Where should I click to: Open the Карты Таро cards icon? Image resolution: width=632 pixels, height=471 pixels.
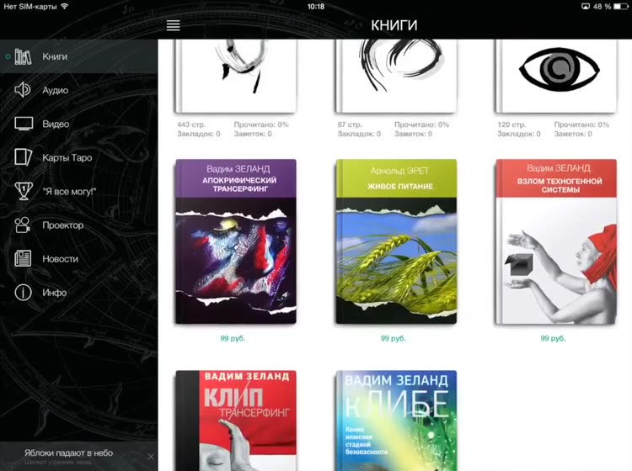(23, 157)
